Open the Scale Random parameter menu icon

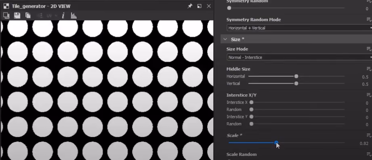click(369, 154)
